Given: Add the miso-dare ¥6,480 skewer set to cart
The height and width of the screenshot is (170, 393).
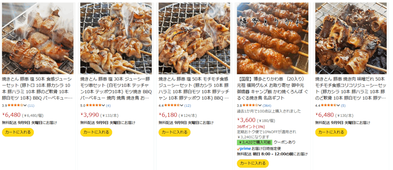Looking at the screenshot, I should click(331, 132).
